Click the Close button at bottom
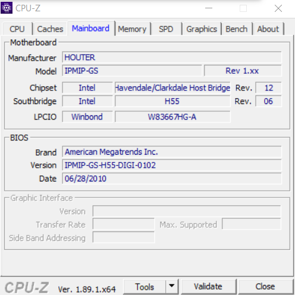 (x=265, y=287)
